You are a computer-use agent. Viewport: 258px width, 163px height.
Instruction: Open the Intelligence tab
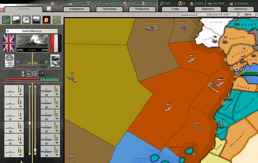(77, 9)
